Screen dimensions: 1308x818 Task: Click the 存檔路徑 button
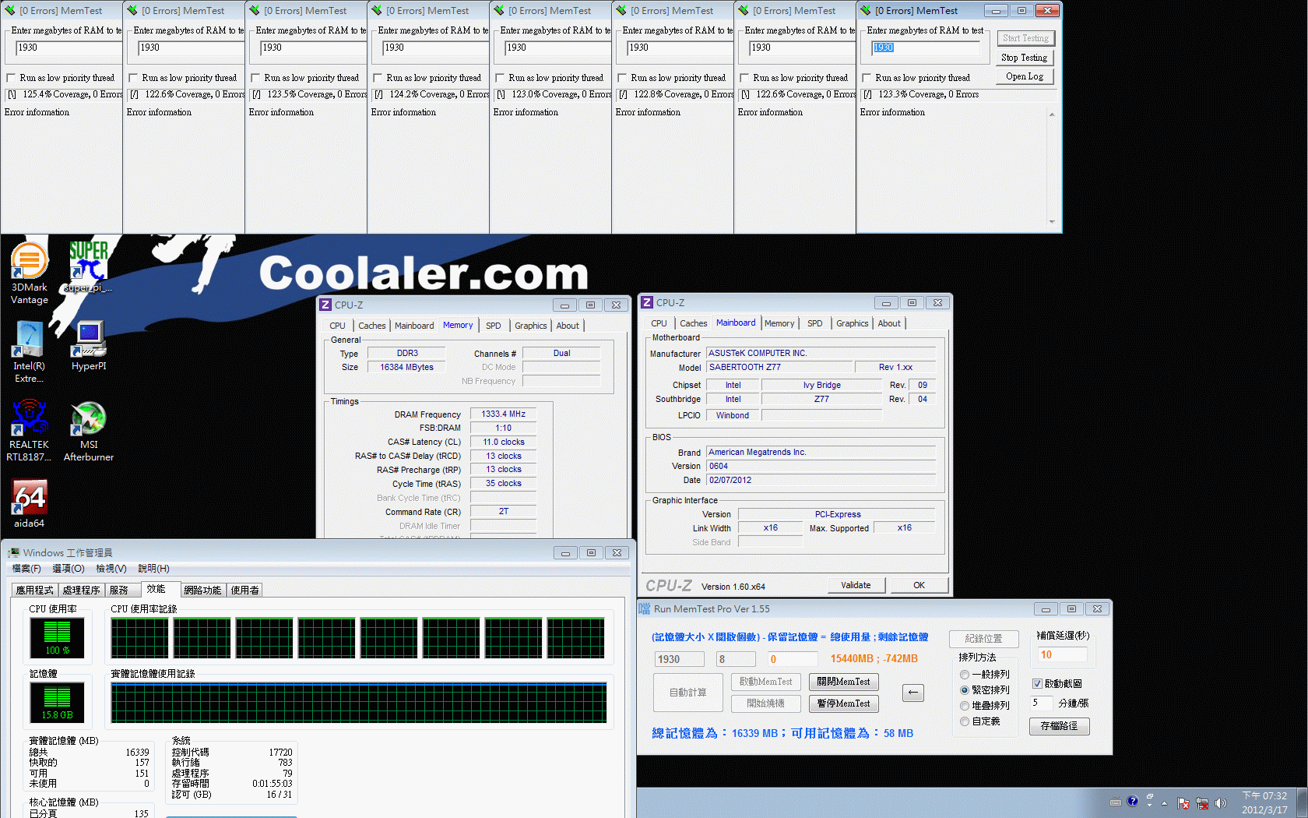(1059, 726)
